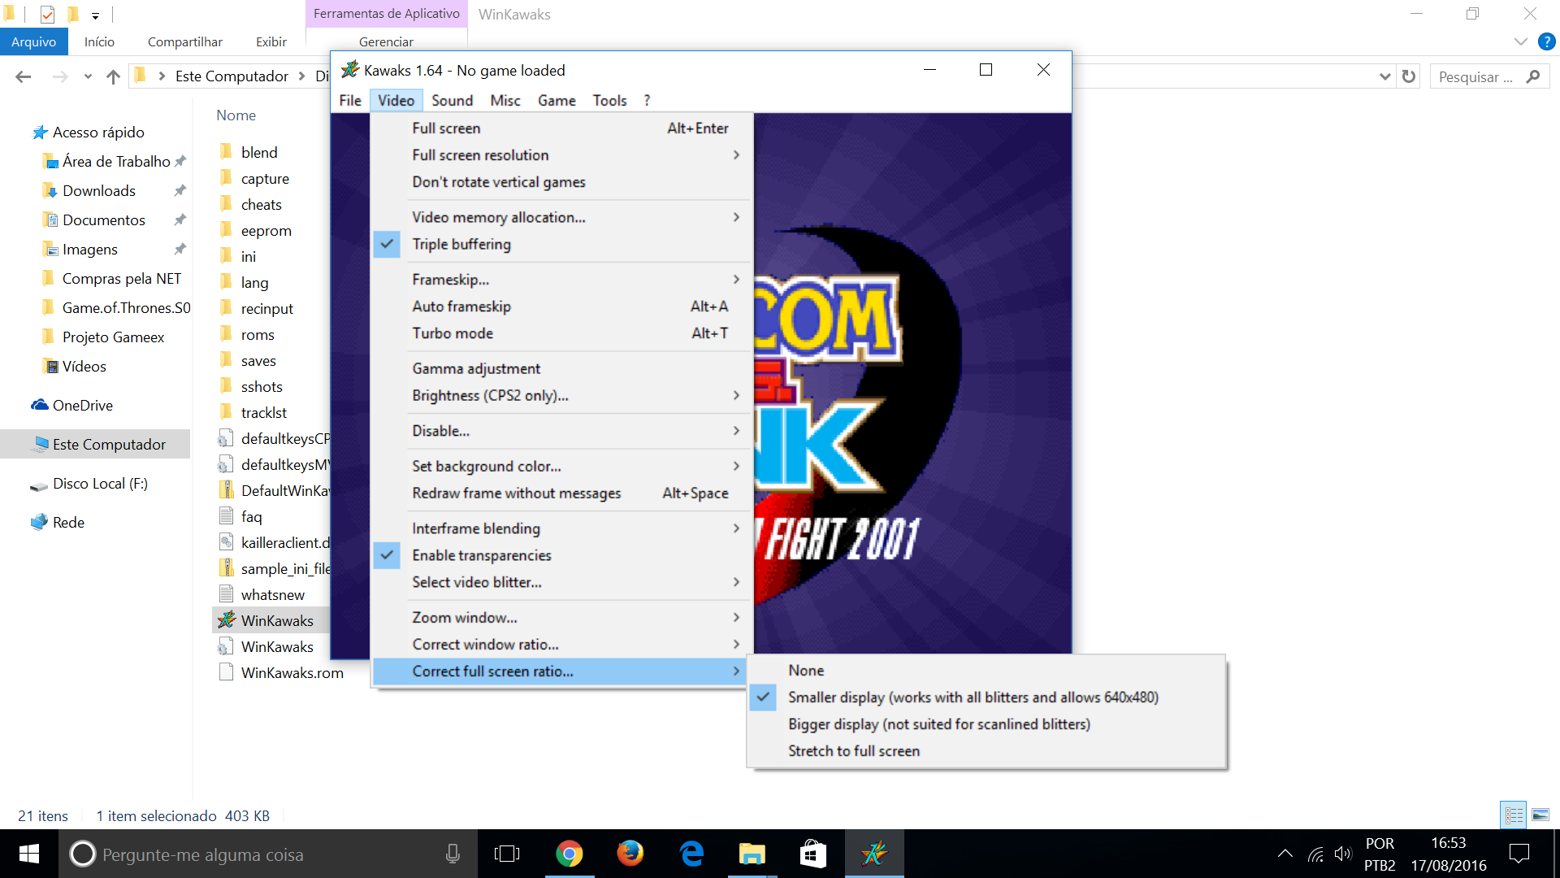This screenshot has width=1560, height=878.
Task: Click Gamma adjustment menu entry
Action: point(561,369)
